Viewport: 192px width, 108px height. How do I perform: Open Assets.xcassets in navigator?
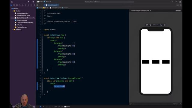[x=22, y=20]
